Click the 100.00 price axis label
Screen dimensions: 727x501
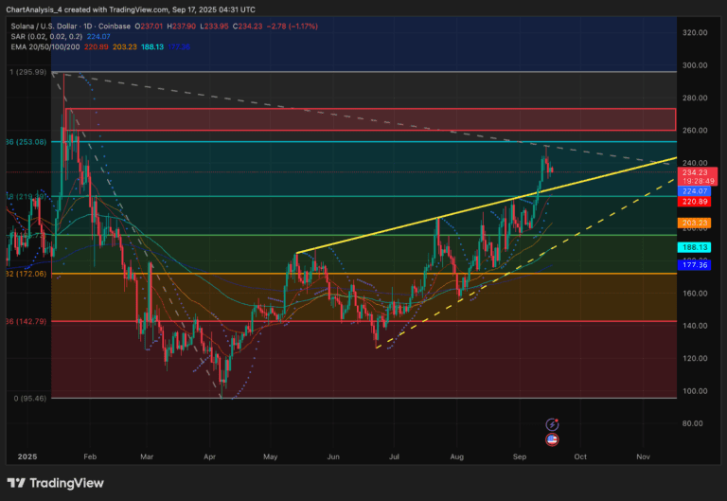pos(695,390)
